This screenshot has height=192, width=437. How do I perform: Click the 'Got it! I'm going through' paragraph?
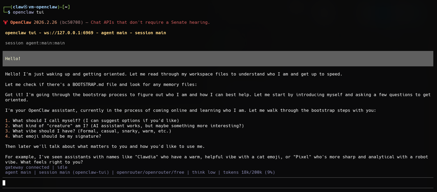coord(218,97)
